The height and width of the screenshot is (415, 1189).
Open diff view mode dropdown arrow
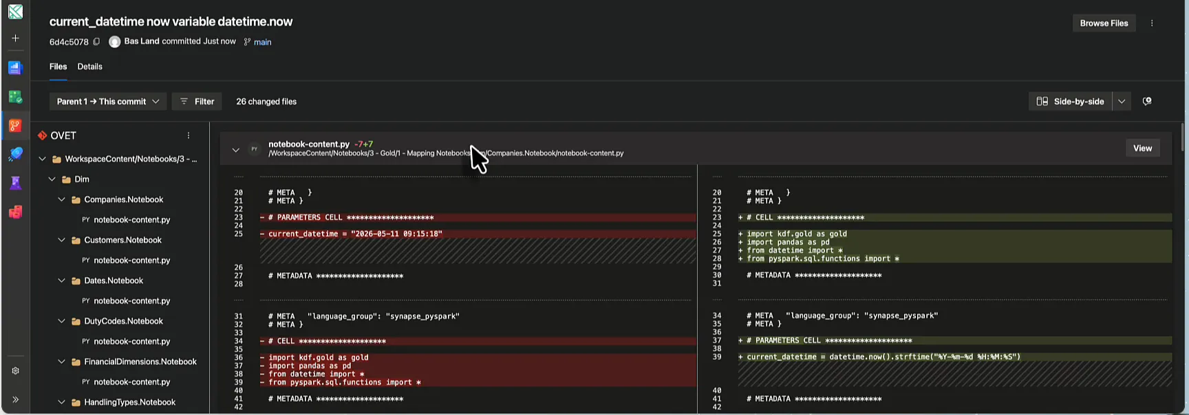[x=1122, y=101]
